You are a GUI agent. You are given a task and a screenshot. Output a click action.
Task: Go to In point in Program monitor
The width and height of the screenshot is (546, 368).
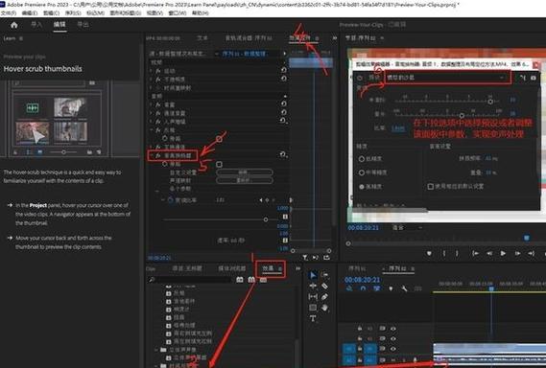pos(475,254)
